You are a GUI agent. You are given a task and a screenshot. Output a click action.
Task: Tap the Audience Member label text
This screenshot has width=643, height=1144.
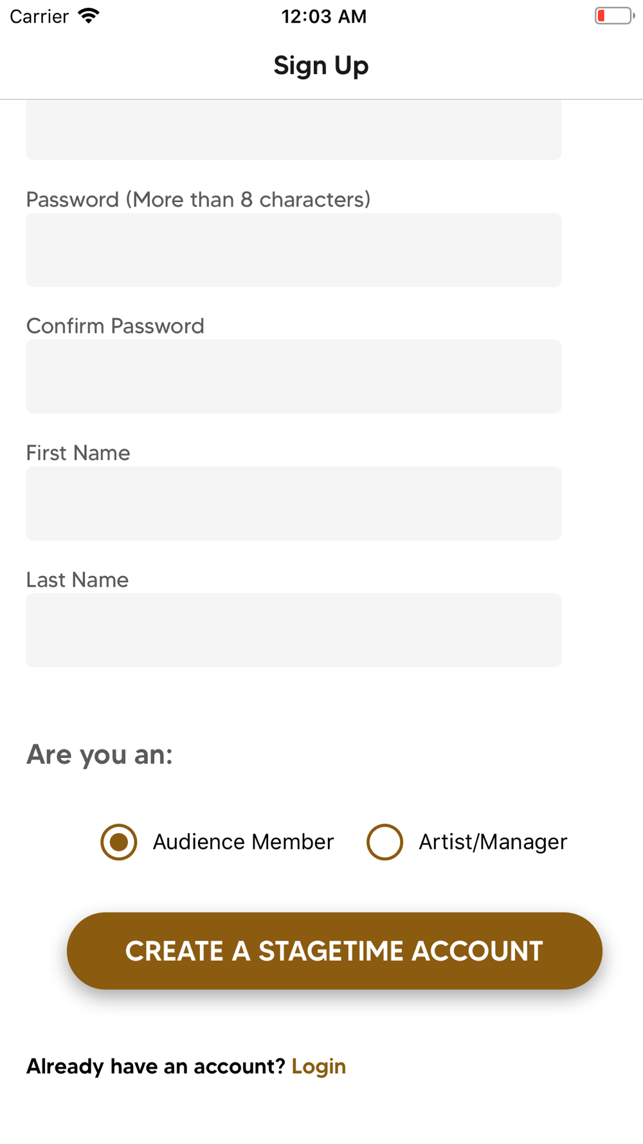click(243, 842)
